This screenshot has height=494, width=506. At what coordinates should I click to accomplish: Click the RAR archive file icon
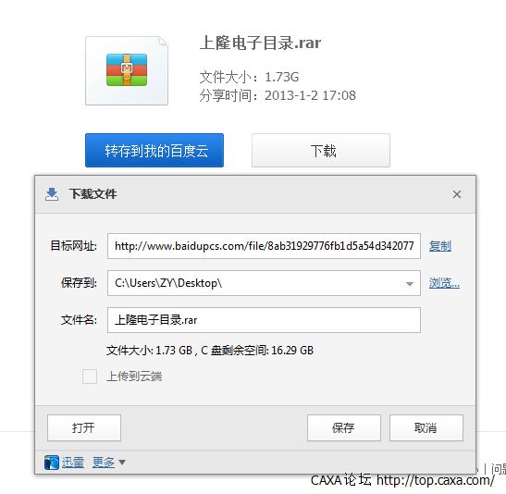point(127,70)
